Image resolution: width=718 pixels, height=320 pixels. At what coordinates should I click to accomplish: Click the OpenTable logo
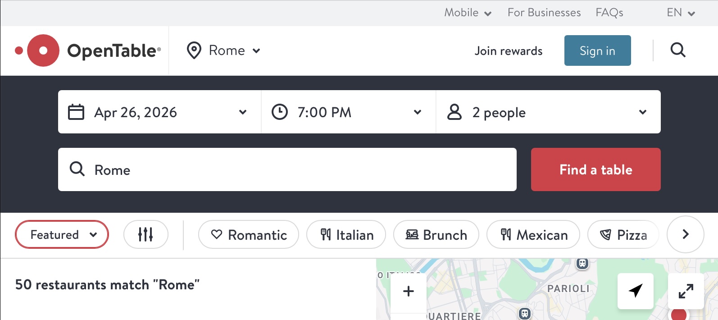click(88, 50)
